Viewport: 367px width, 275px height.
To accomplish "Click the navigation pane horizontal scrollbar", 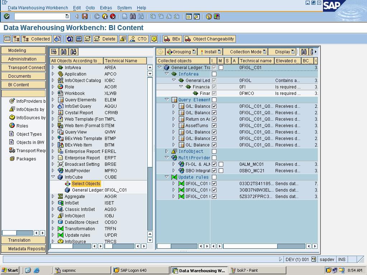I will [18, 233].
